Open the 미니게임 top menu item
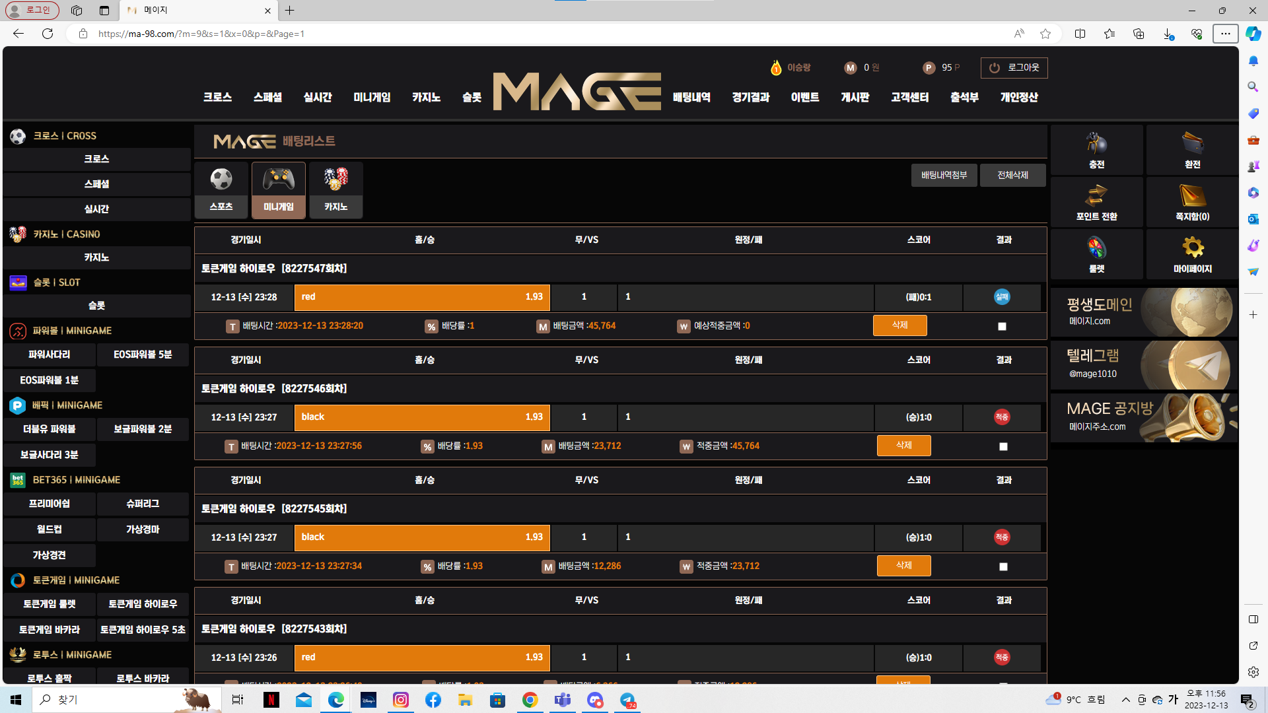This screenshot has width=1268, height=713. pyautogui.click(x=372, y=97)
